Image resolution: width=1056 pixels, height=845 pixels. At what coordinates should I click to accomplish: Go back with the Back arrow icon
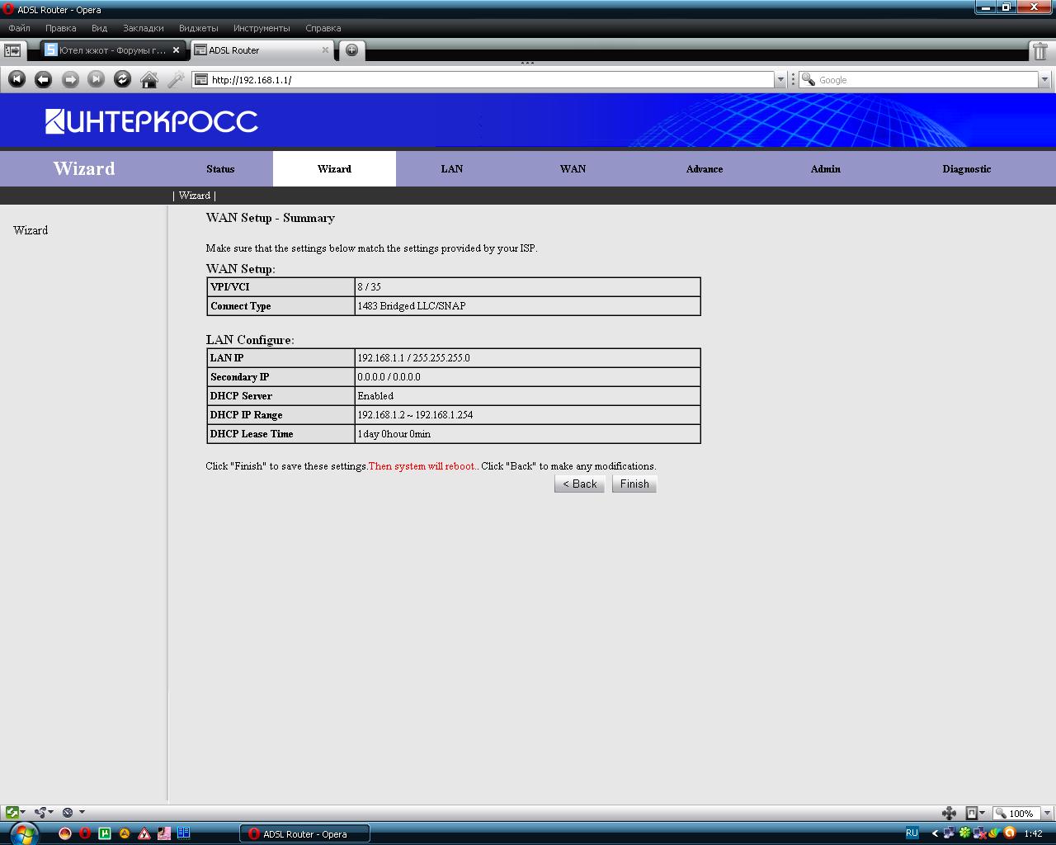coord(43,79)
